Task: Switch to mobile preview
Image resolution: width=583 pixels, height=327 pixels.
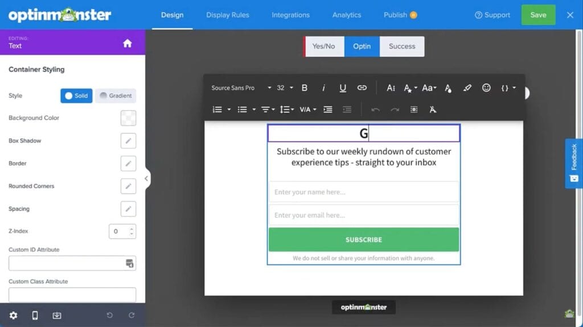Action: (35, 315)
